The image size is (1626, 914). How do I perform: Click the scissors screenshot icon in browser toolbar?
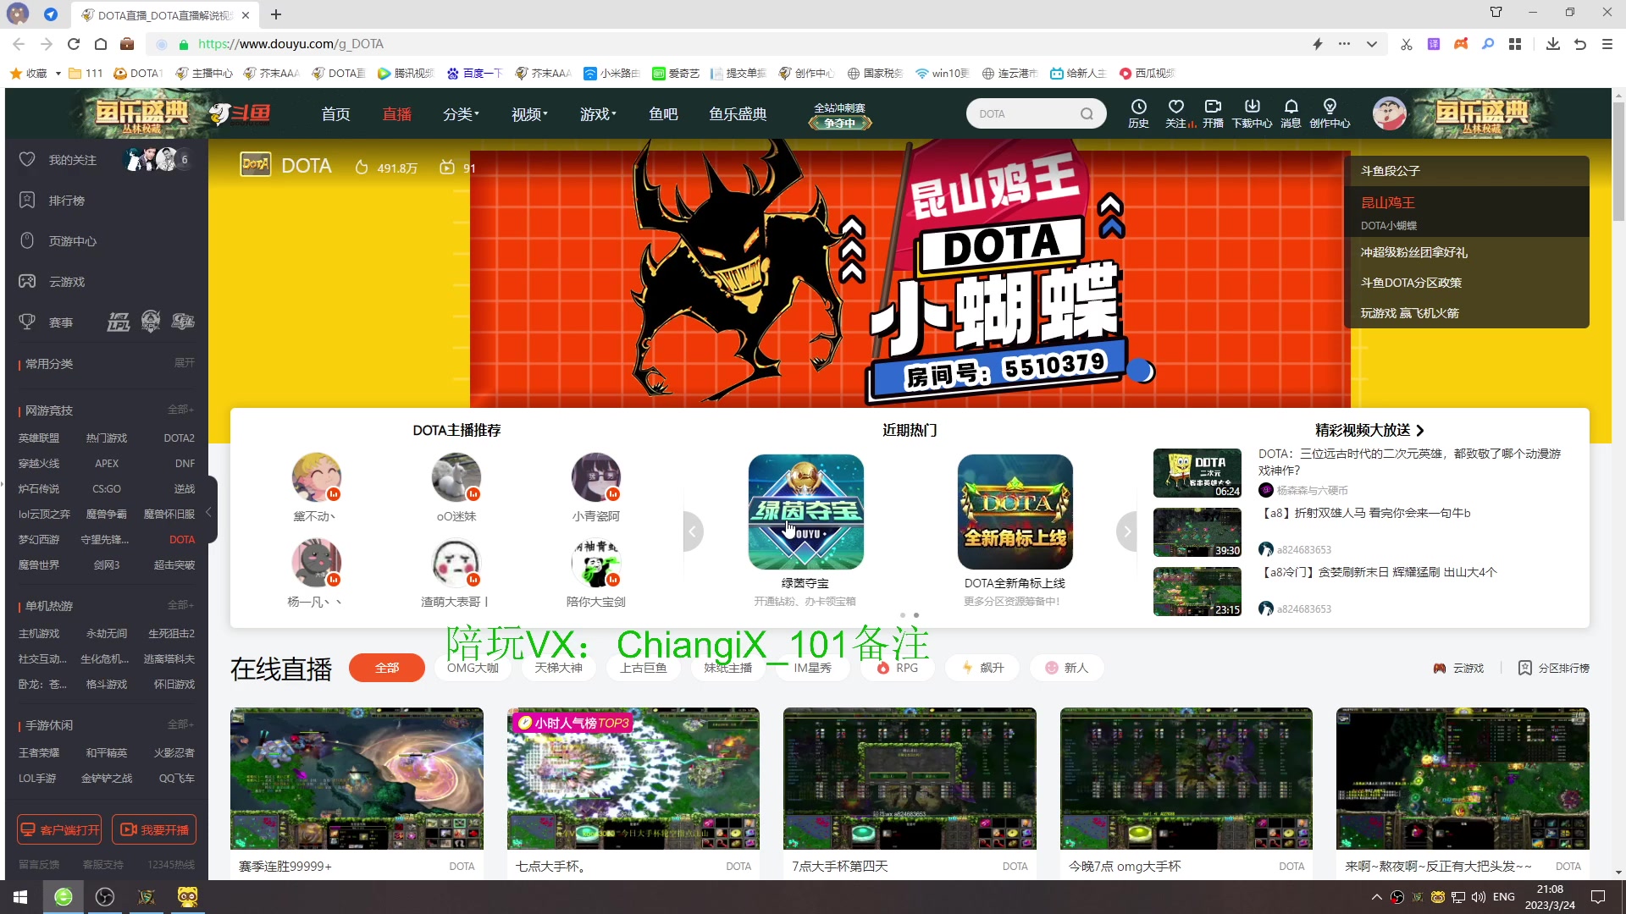pos(1407,44)
